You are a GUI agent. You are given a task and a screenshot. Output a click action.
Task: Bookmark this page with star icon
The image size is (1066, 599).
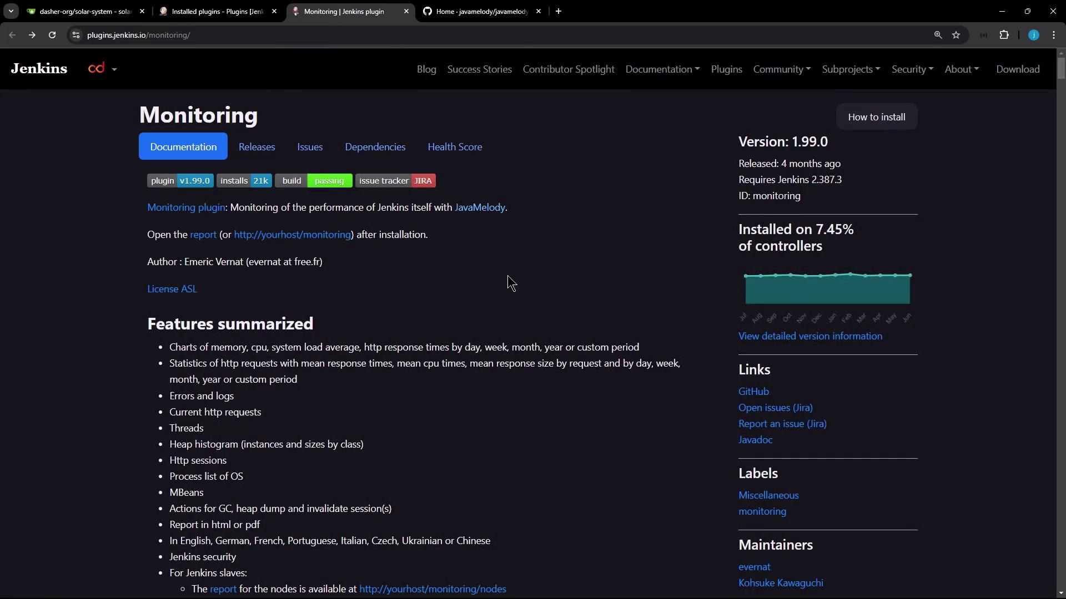(x=956, y=35)
